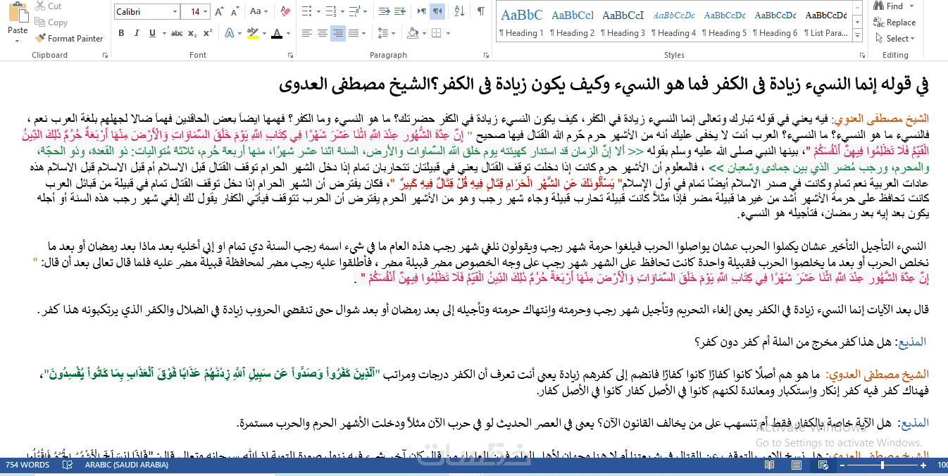This screenshot has height=476, width=948.
Task: Open the Paste options dropdown arrow
Action: point(18,40)
